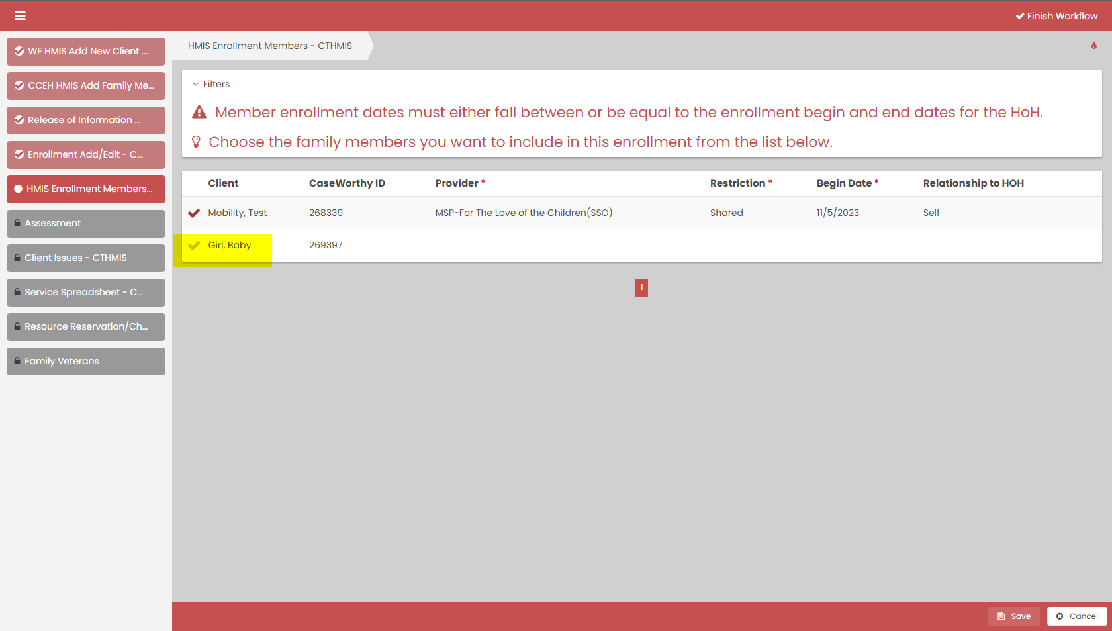The width and height of the screenshot is (1112, 631).
Task: Click Finish Workflow link
Action: tap(1056, 16)
